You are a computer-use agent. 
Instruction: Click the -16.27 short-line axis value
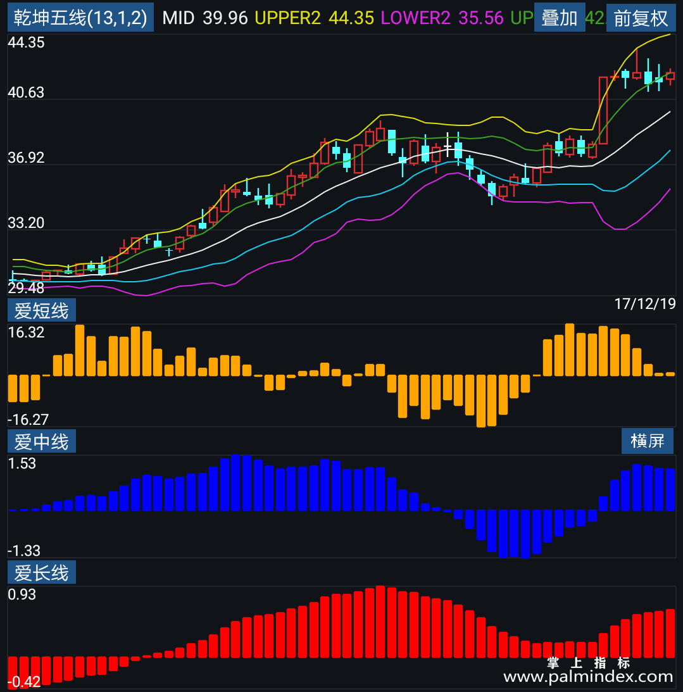28,419
